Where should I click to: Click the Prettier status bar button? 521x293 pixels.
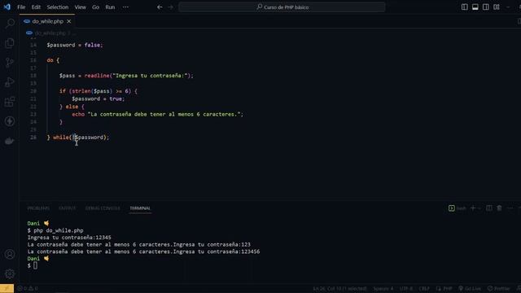[498, 288]
